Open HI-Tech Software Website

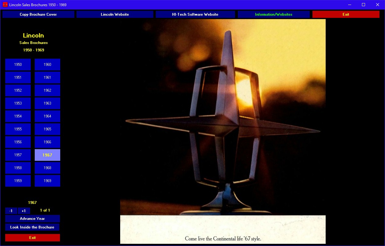[195, 14]
